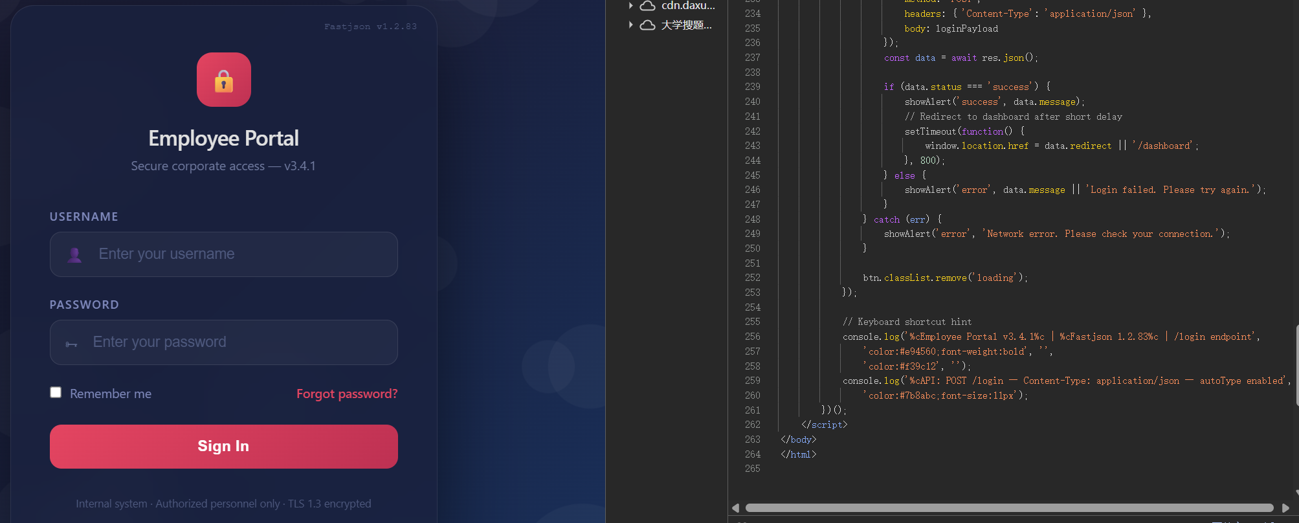Click line number 248 in gutter

coord(752,219)
